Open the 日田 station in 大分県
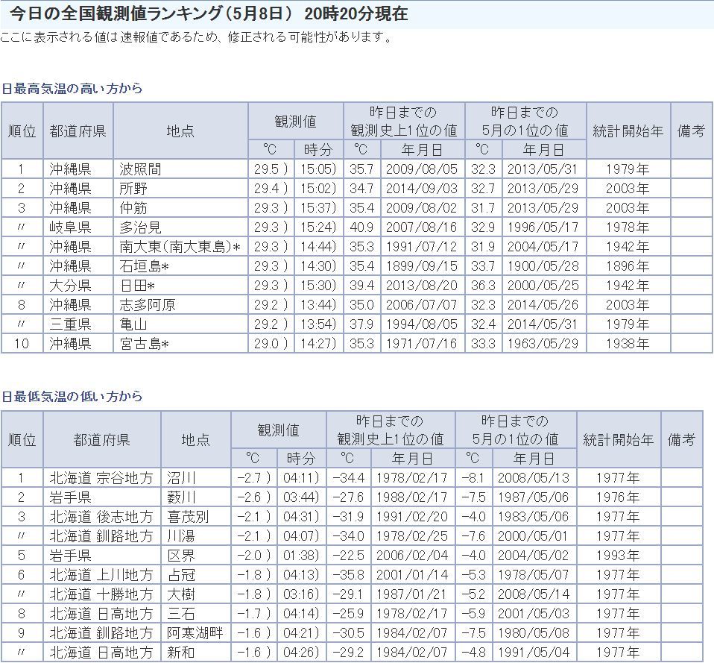 pyautogui.click(x=136, y=286)
